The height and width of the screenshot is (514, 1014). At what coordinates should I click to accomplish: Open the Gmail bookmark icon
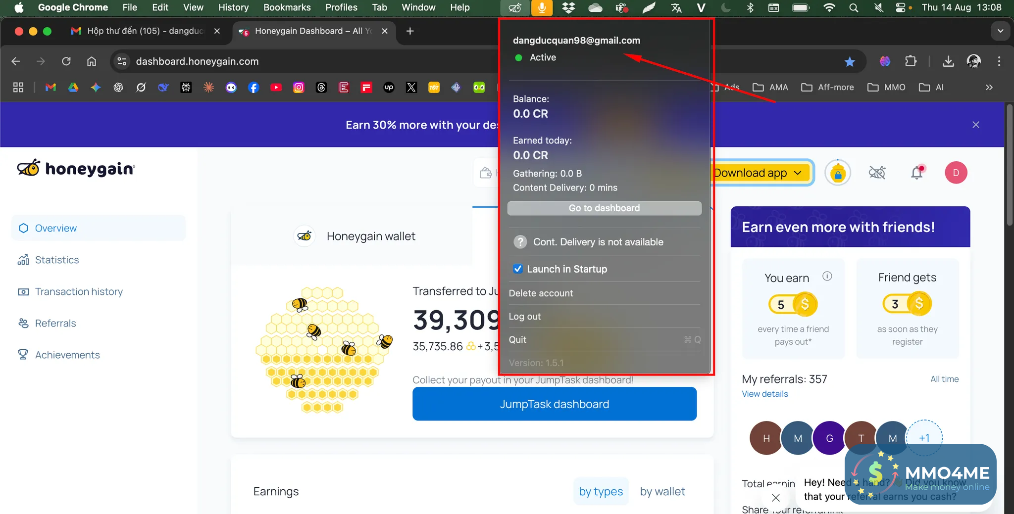click(x=51, y=88)
